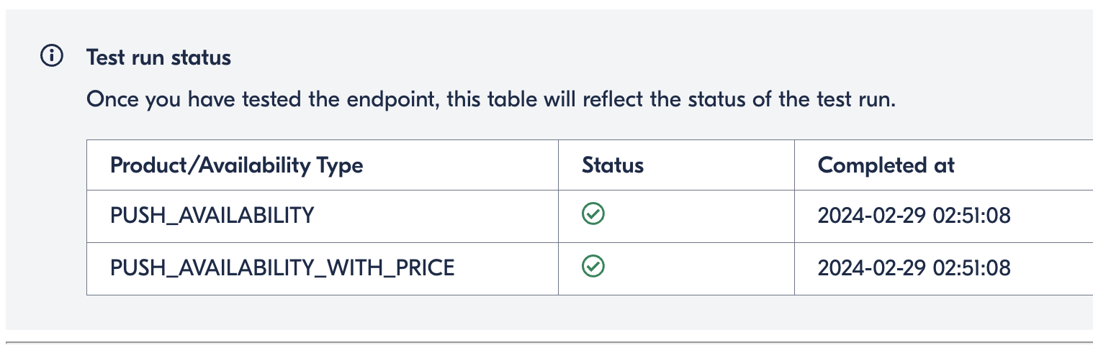Click the time 02:51:08 in the PUSH_AVAILABILITY row
Image resolution: width=1093 pixels, height=358 pixels.
(971, 215)
